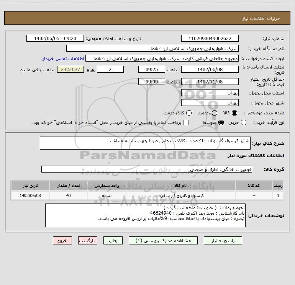Click the نام کالا column header
295x285 pixels.
(x=180, y=186)
